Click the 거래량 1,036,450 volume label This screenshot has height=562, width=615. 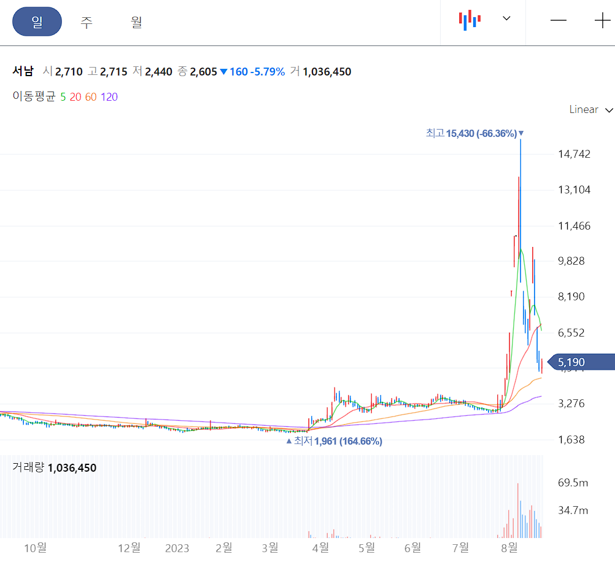(x=54, y=467)
